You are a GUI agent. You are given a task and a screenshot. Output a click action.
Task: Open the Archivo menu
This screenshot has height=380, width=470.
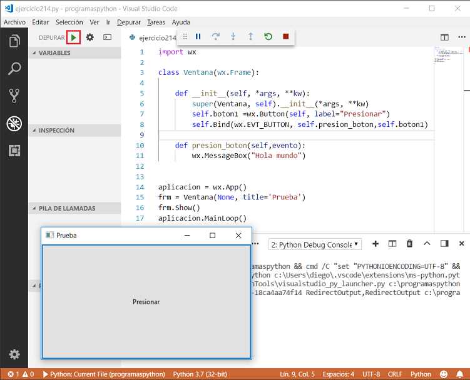(14, 22)
